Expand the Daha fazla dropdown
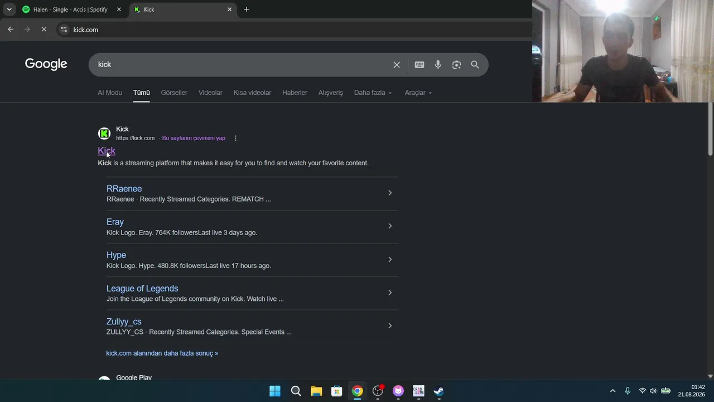The width and height of the screenshot is (714, 402). (x=373, y=93)
